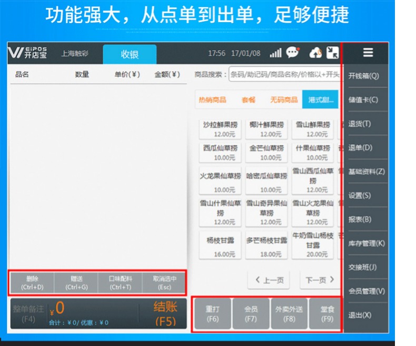Open 报表(B) in side menu
Screen dimensions: 416x346
coord(366,219)
